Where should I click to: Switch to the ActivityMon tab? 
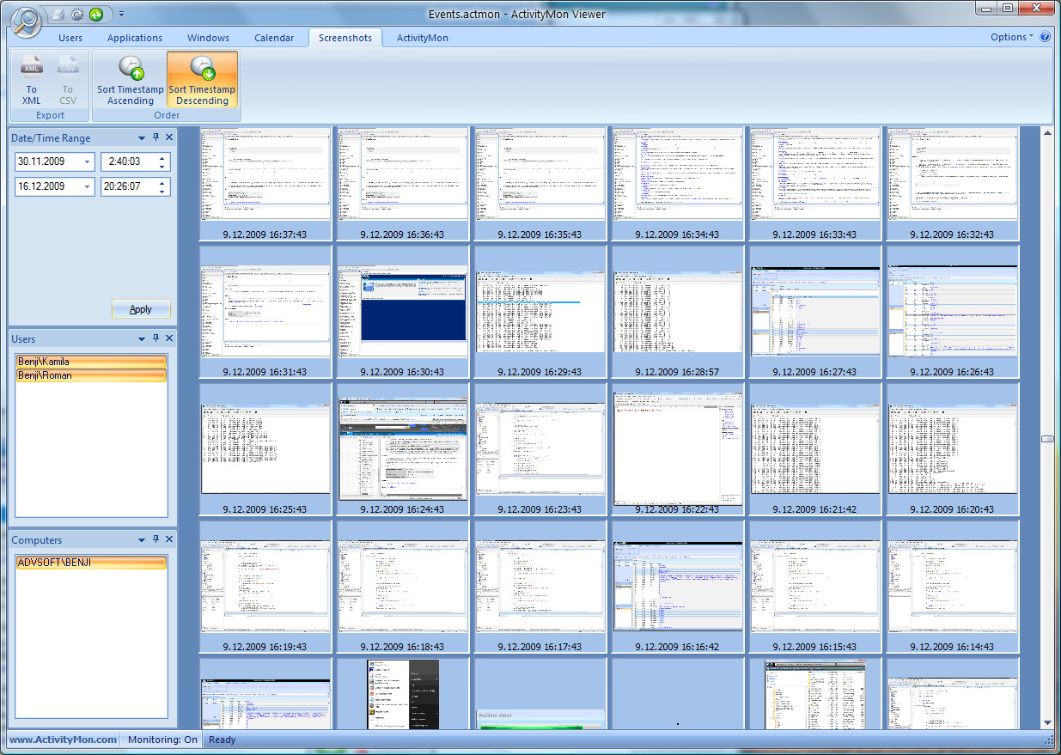coord(423,38)
